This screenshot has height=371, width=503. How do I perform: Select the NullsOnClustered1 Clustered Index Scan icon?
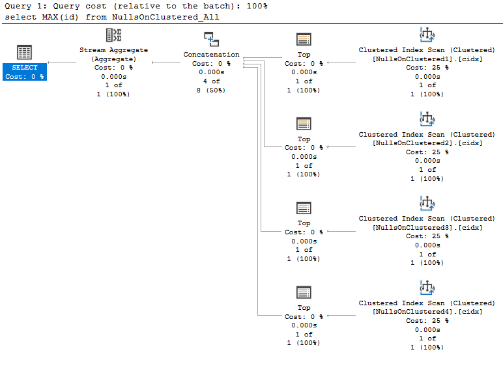click(427, 34)
